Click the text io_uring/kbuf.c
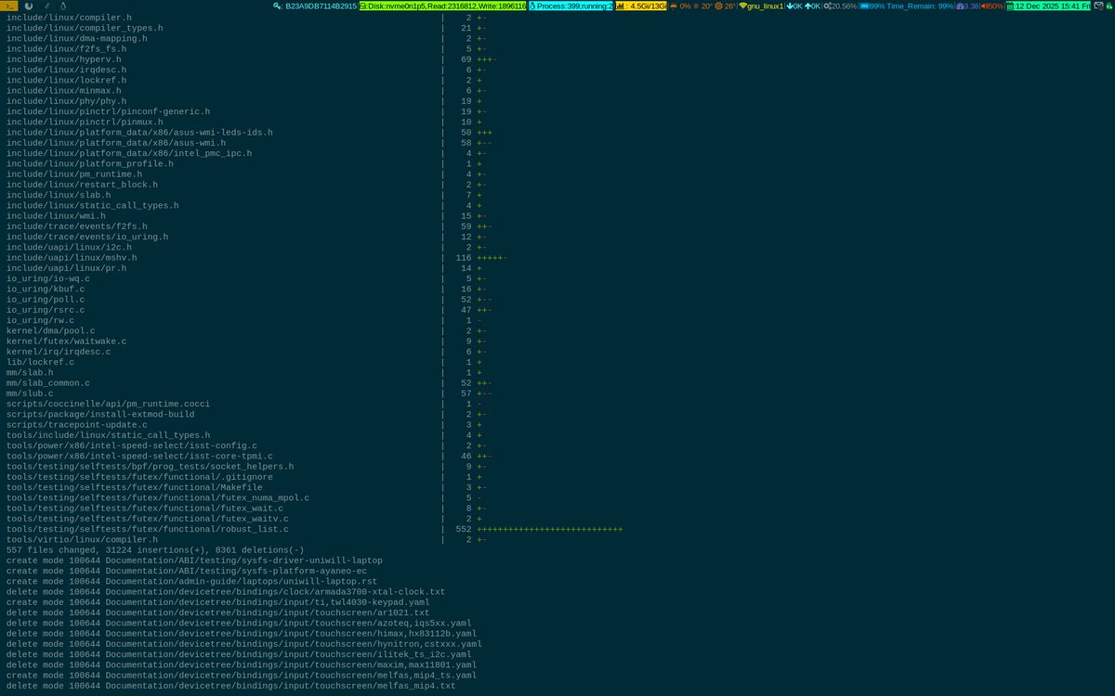Screen dimensions: 1115x696 [x=46, y=289]
